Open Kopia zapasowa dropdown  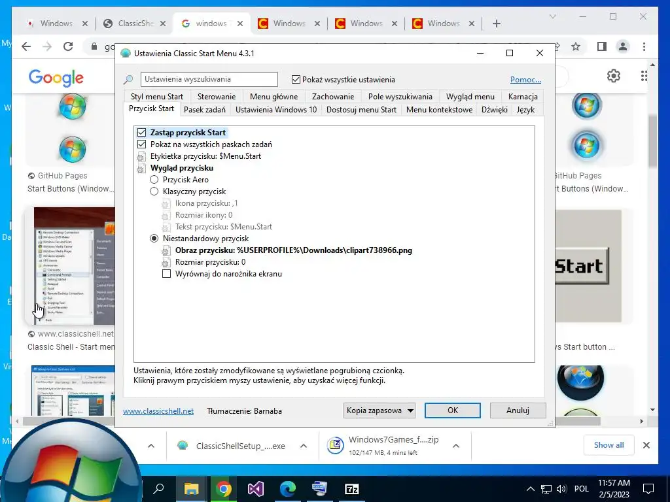(379, 410)
